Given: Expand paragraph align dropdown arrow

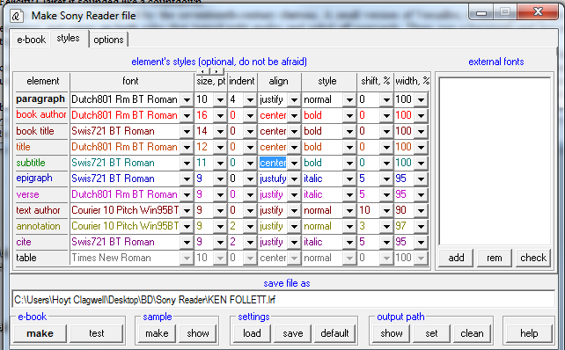Looking at the screenshot, I should pos(294,99).
